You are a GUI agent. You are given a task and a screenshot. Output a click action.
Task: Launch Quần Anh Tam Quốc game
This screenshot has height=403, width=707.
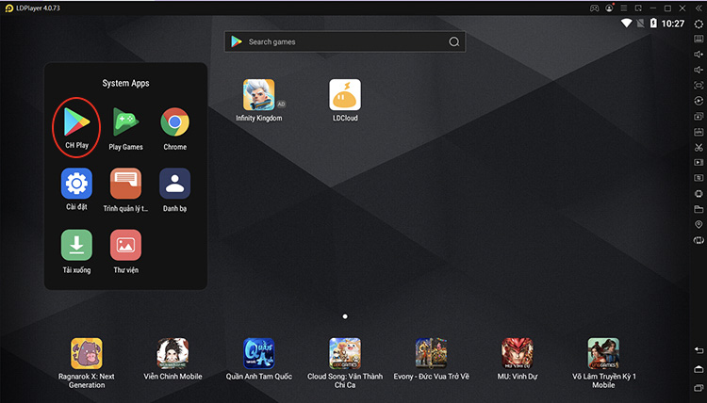click(259, 353)
